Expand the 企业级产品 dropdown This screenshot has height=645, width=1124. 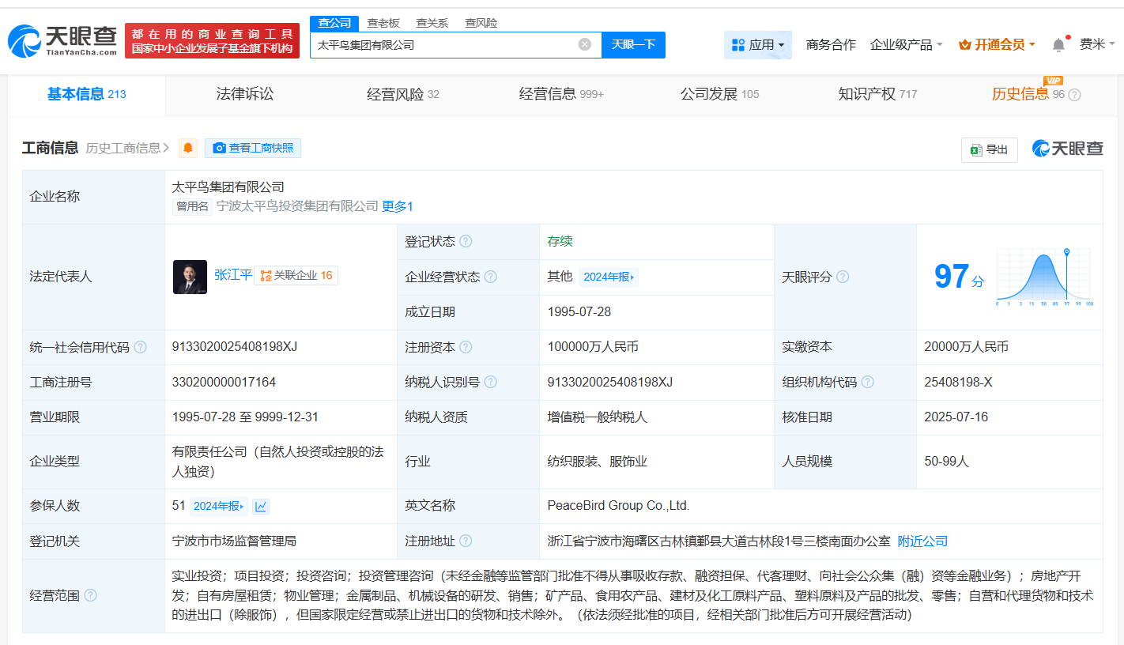point(906,45)
